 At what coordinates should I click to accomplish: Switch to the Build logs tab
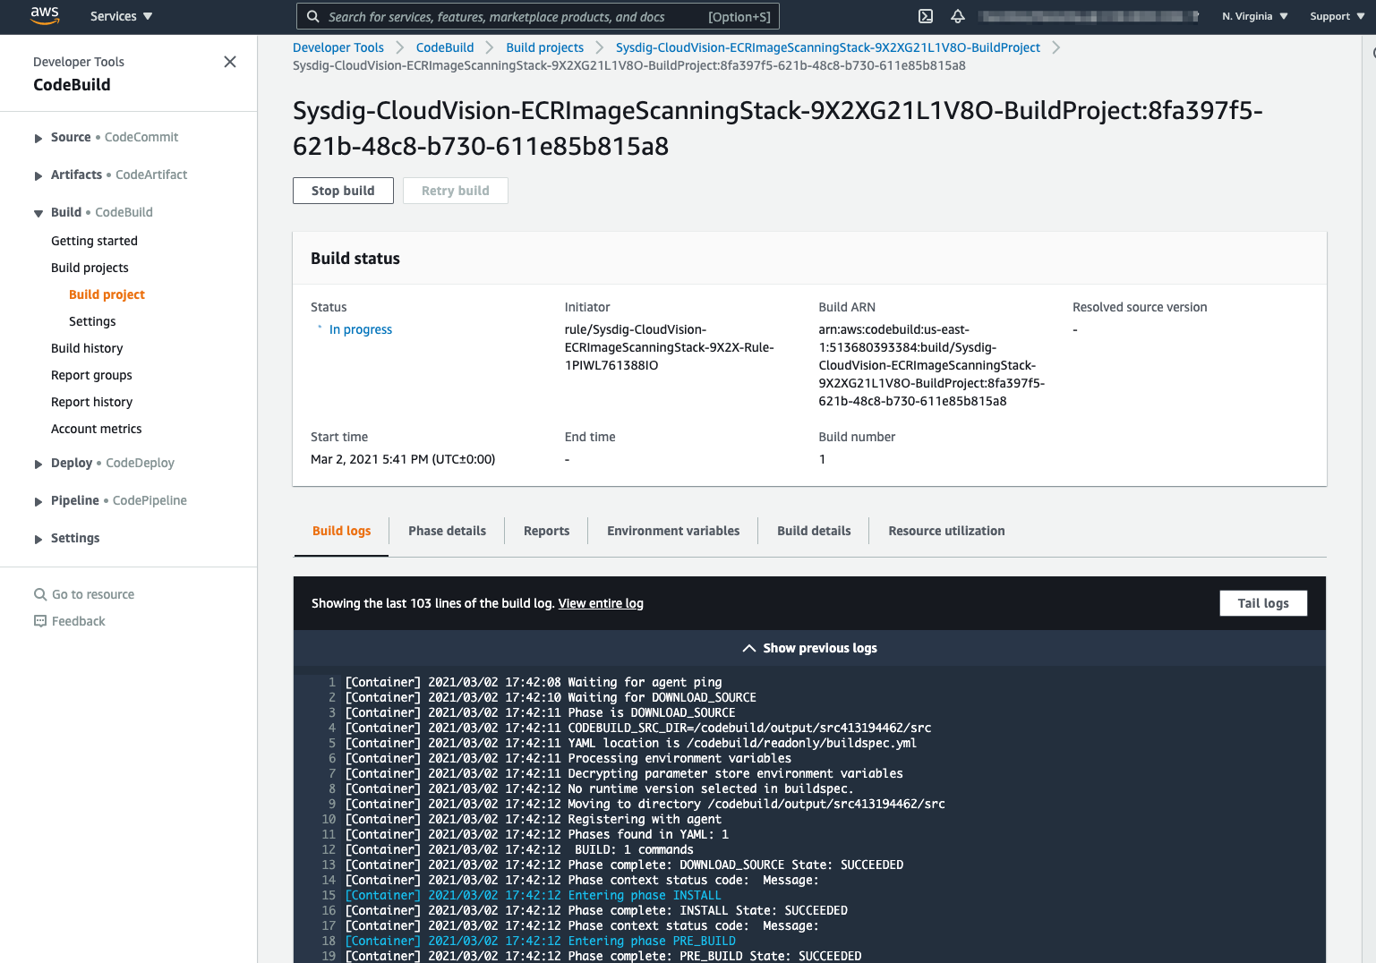coord(341,531)
